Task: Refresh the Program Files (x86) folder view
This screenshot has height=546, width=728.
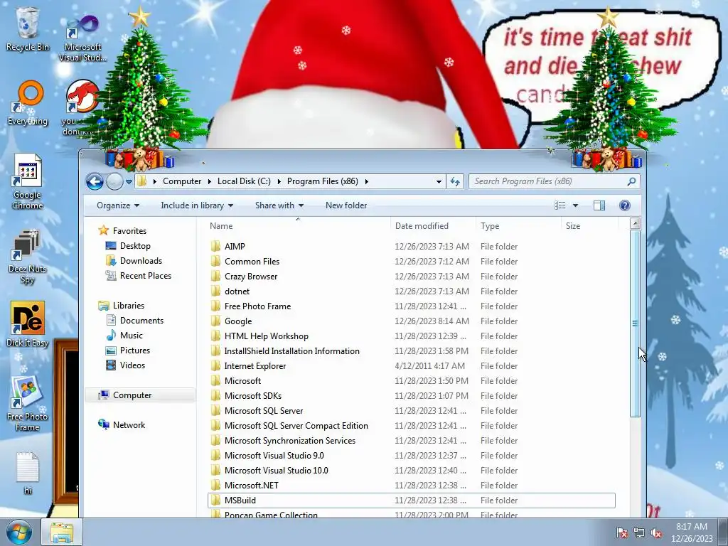Action: point(455,181)
